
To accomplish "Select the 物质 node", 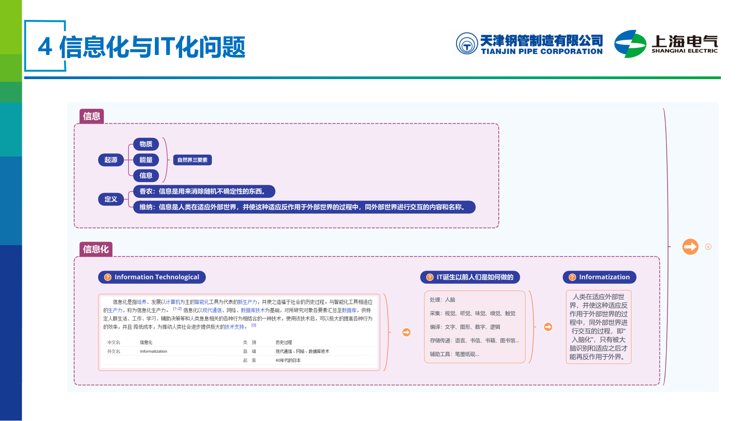I will point(146,144).
